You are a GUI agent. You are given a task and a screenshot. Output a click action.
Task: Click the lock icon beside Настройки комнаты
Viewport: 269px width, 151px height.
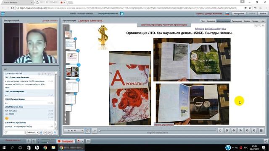coord(121,13)
